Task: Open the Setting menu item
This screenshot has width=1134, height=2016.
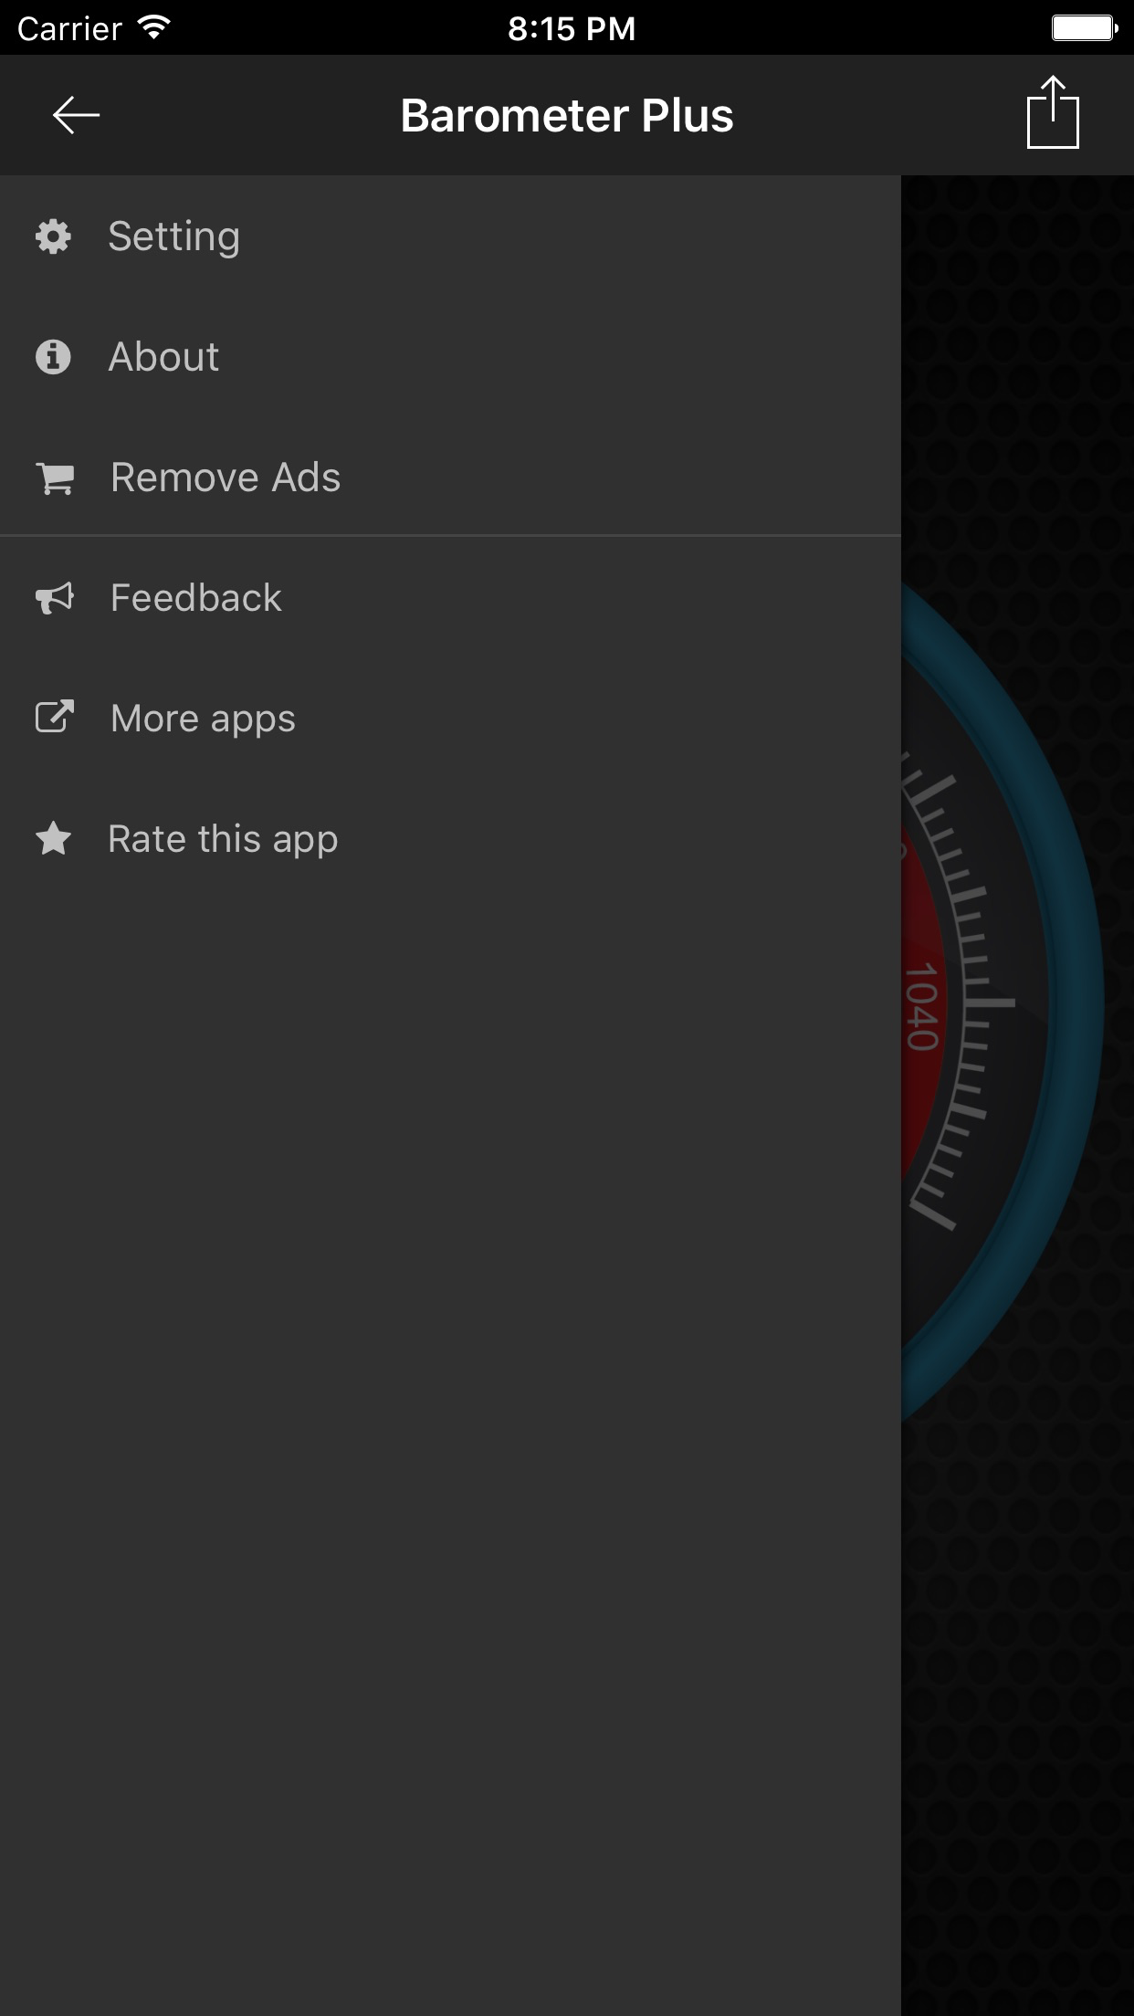Action: pyautogui.click(x=450, y=236)
